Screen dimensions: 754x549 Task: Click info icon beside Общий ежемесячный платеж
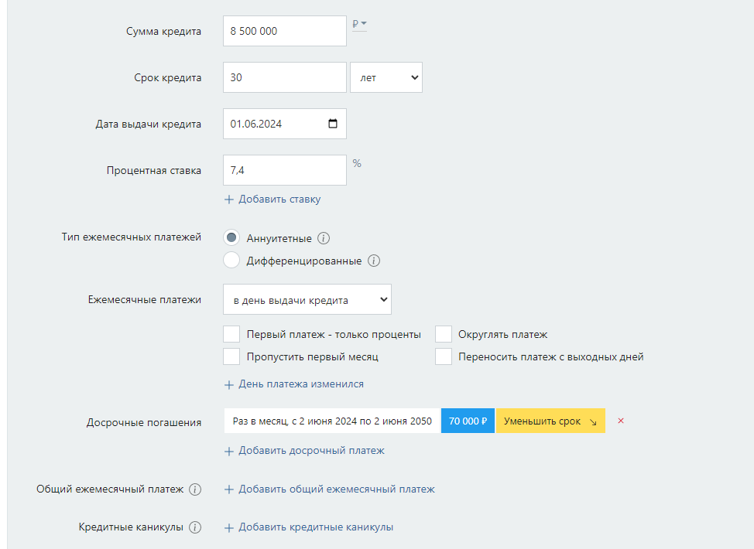(195, 489)
